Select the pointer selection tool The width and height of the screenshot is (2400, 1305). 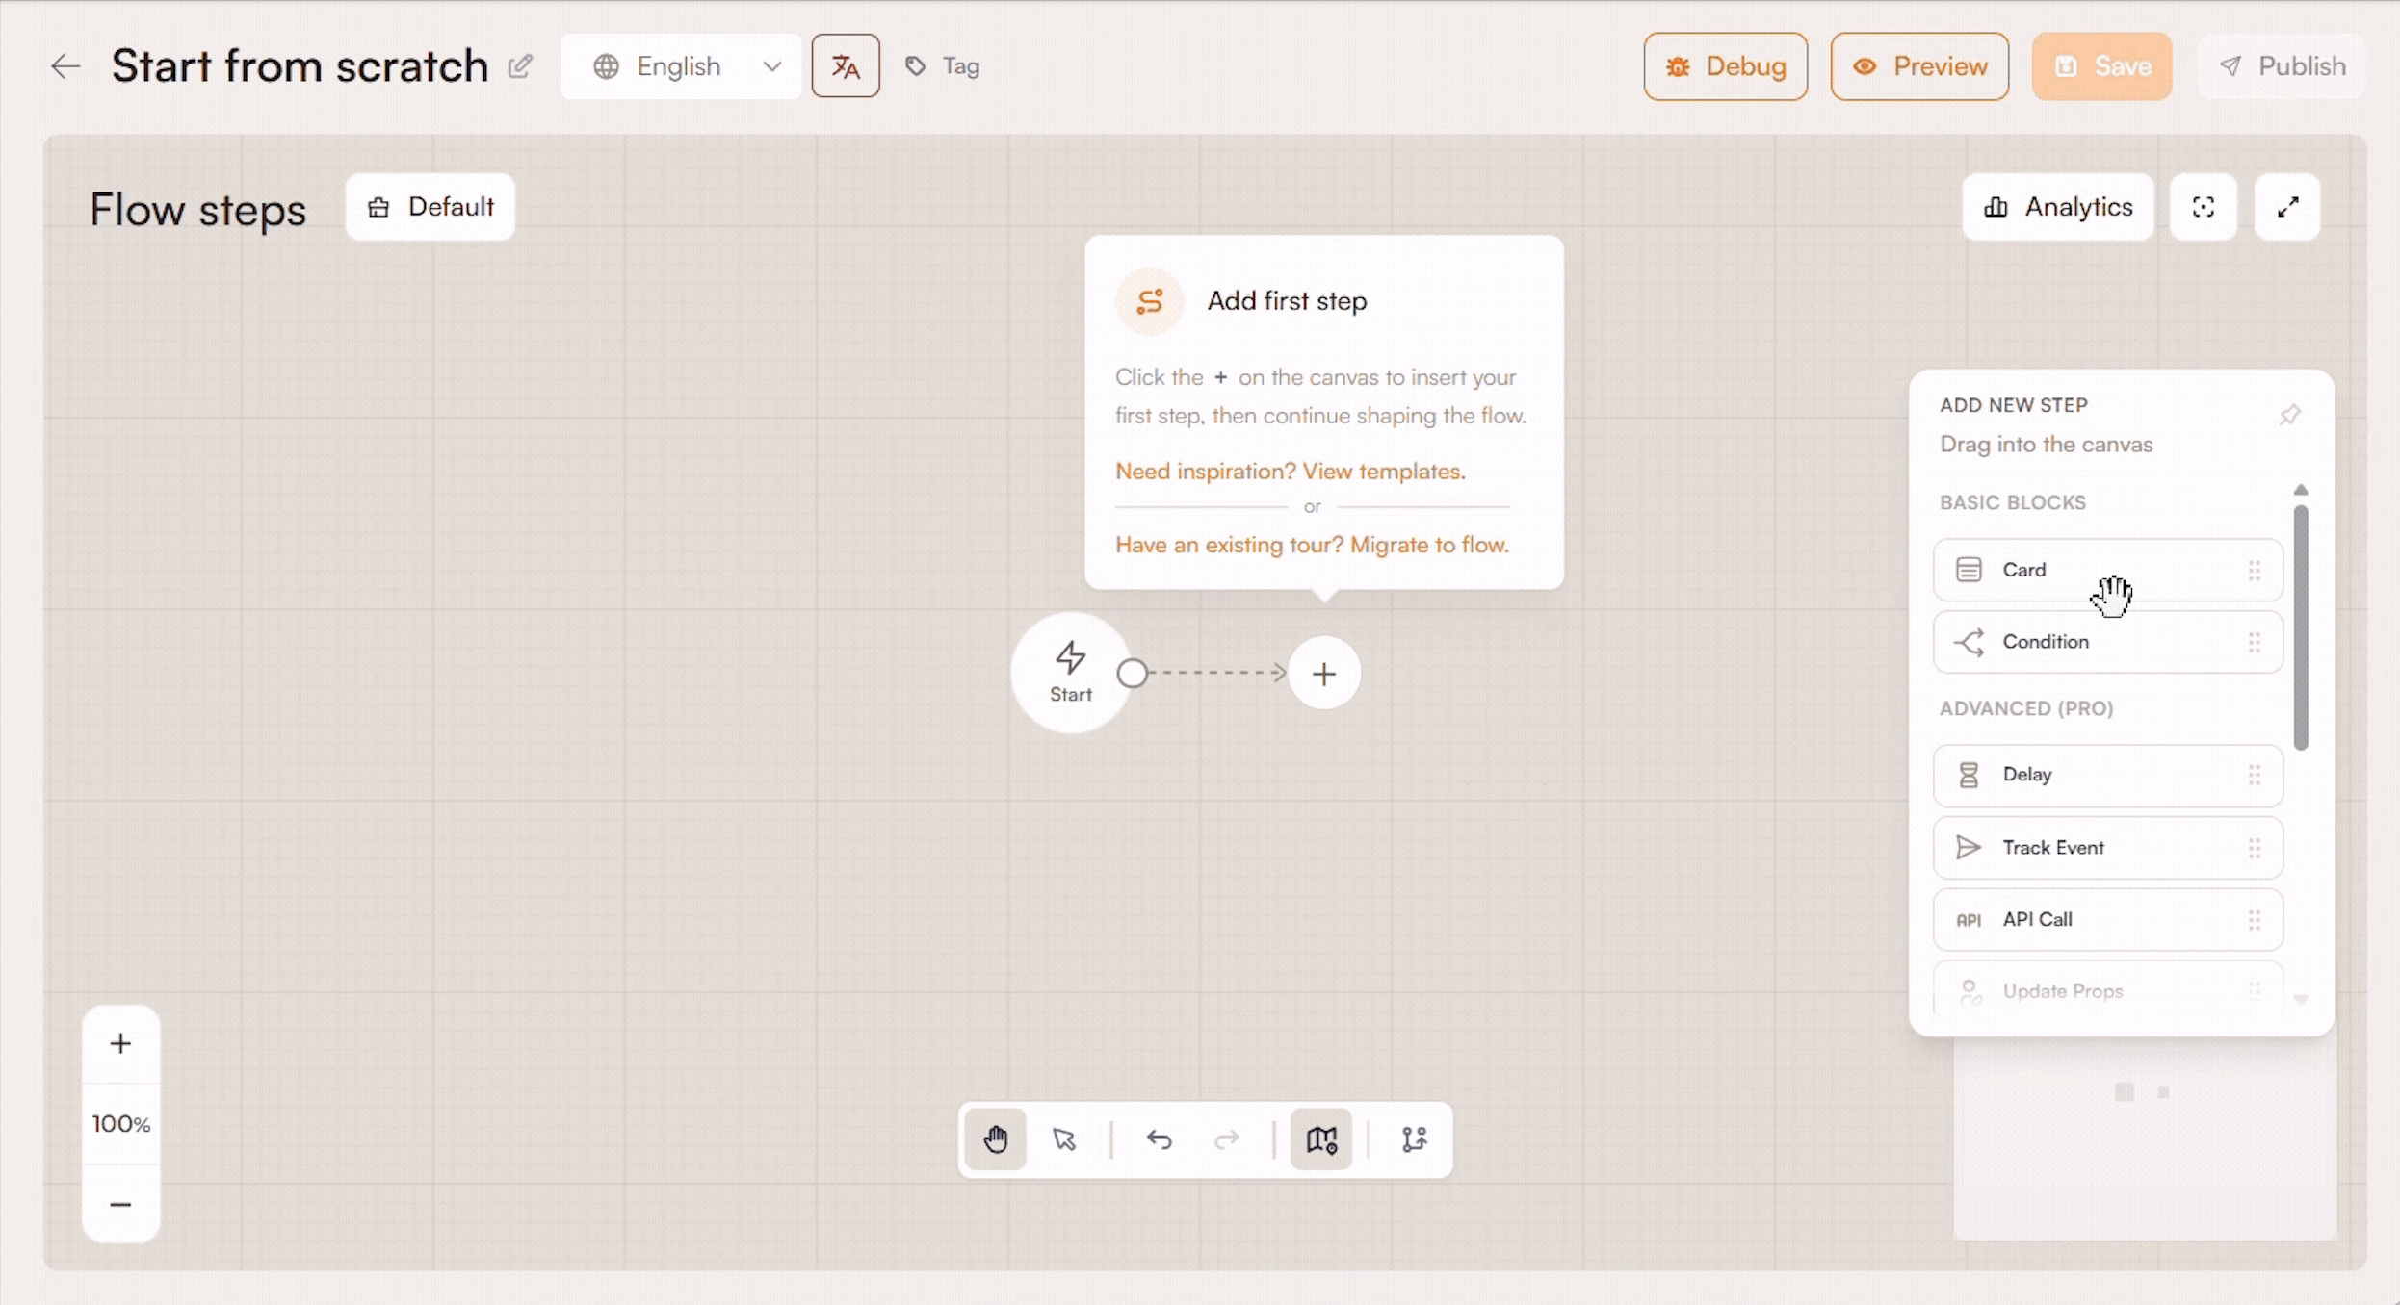click(1063, 1139)
